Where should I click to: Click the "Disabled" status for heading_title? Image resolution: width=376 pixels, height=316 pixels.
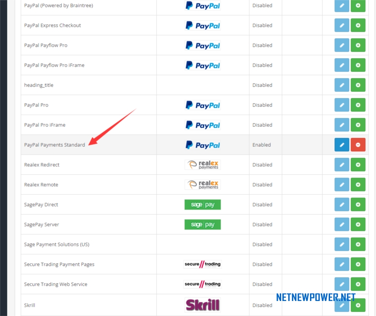coord(262,85)
